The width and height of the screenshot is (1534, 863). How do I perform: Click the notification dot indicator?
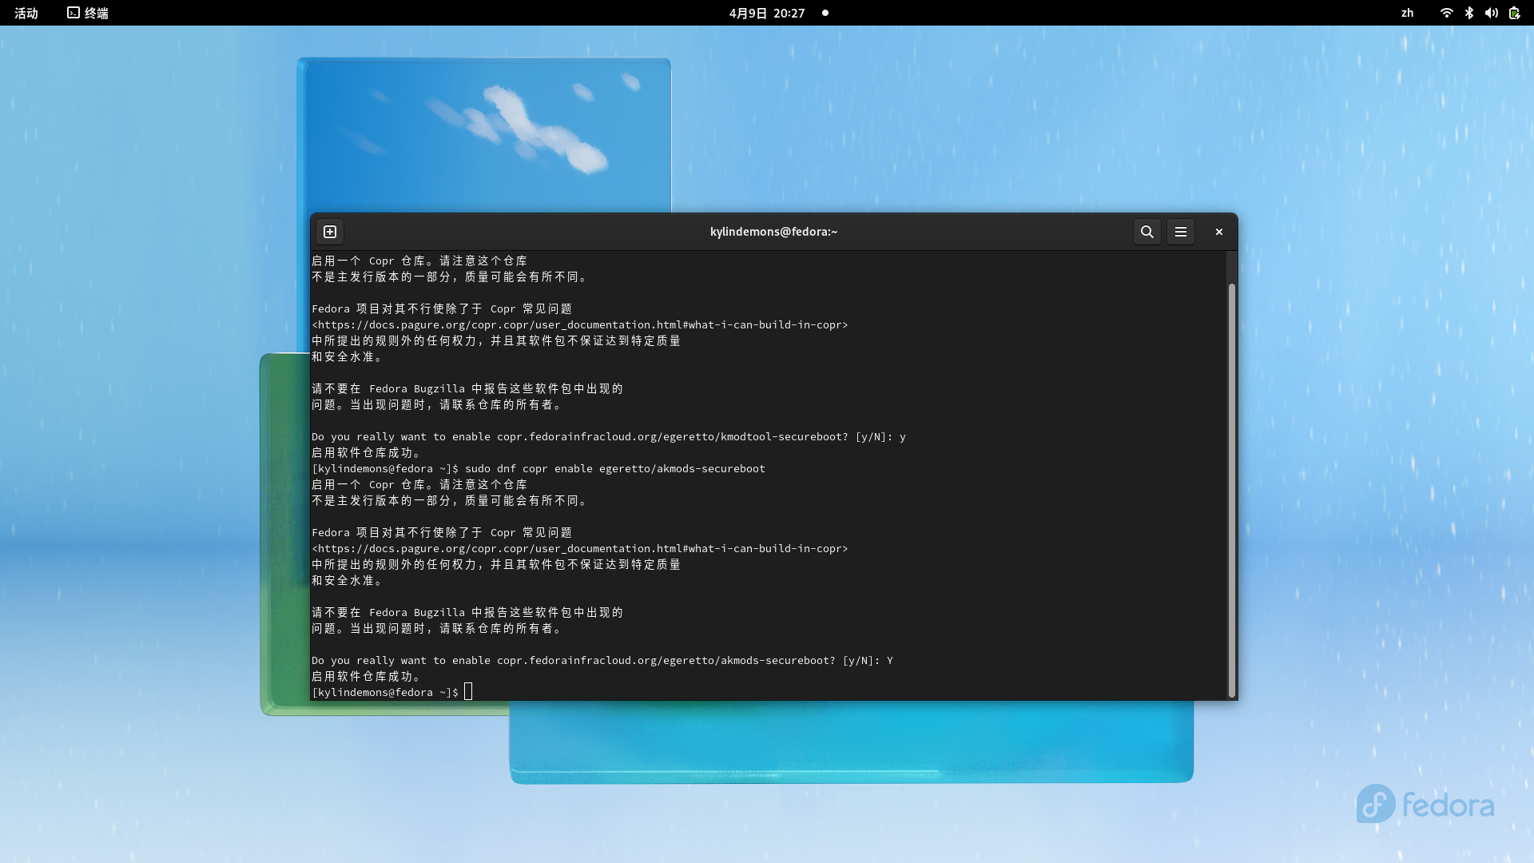pyautogui.click(x=825, y=13)
